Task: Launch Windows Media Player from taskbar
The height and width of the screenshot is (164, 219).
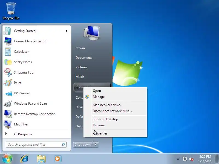Action: click(57, 159)
